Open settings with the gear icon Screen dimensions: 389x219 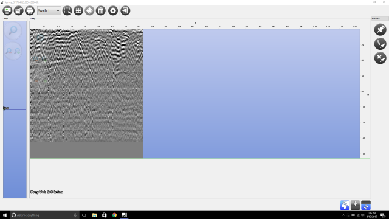point(113,11)
